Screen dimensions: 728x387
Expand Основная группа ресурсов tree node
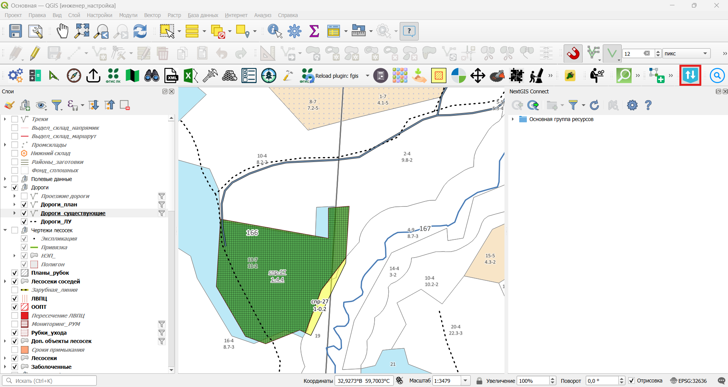[513, 119]
